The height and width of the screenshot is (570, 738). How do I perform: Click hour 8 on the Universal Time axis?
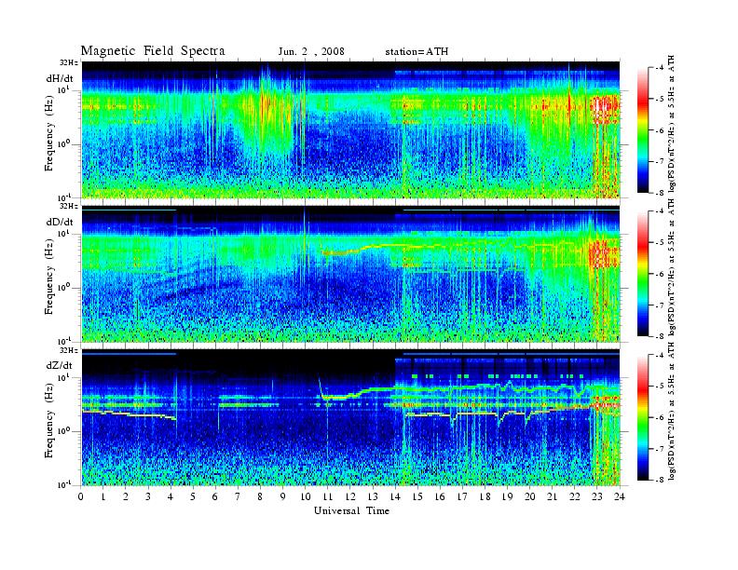[x=260, y=496]
